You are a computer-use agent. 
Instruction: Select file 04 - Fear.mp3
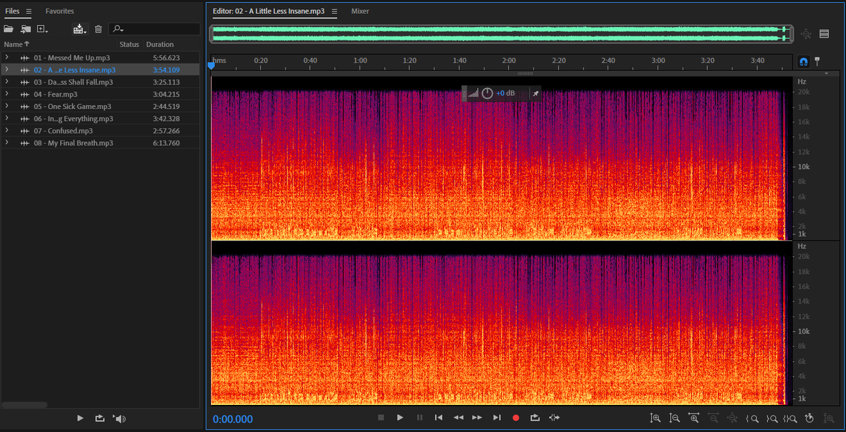pyautogui.click(x=56, y=94)
